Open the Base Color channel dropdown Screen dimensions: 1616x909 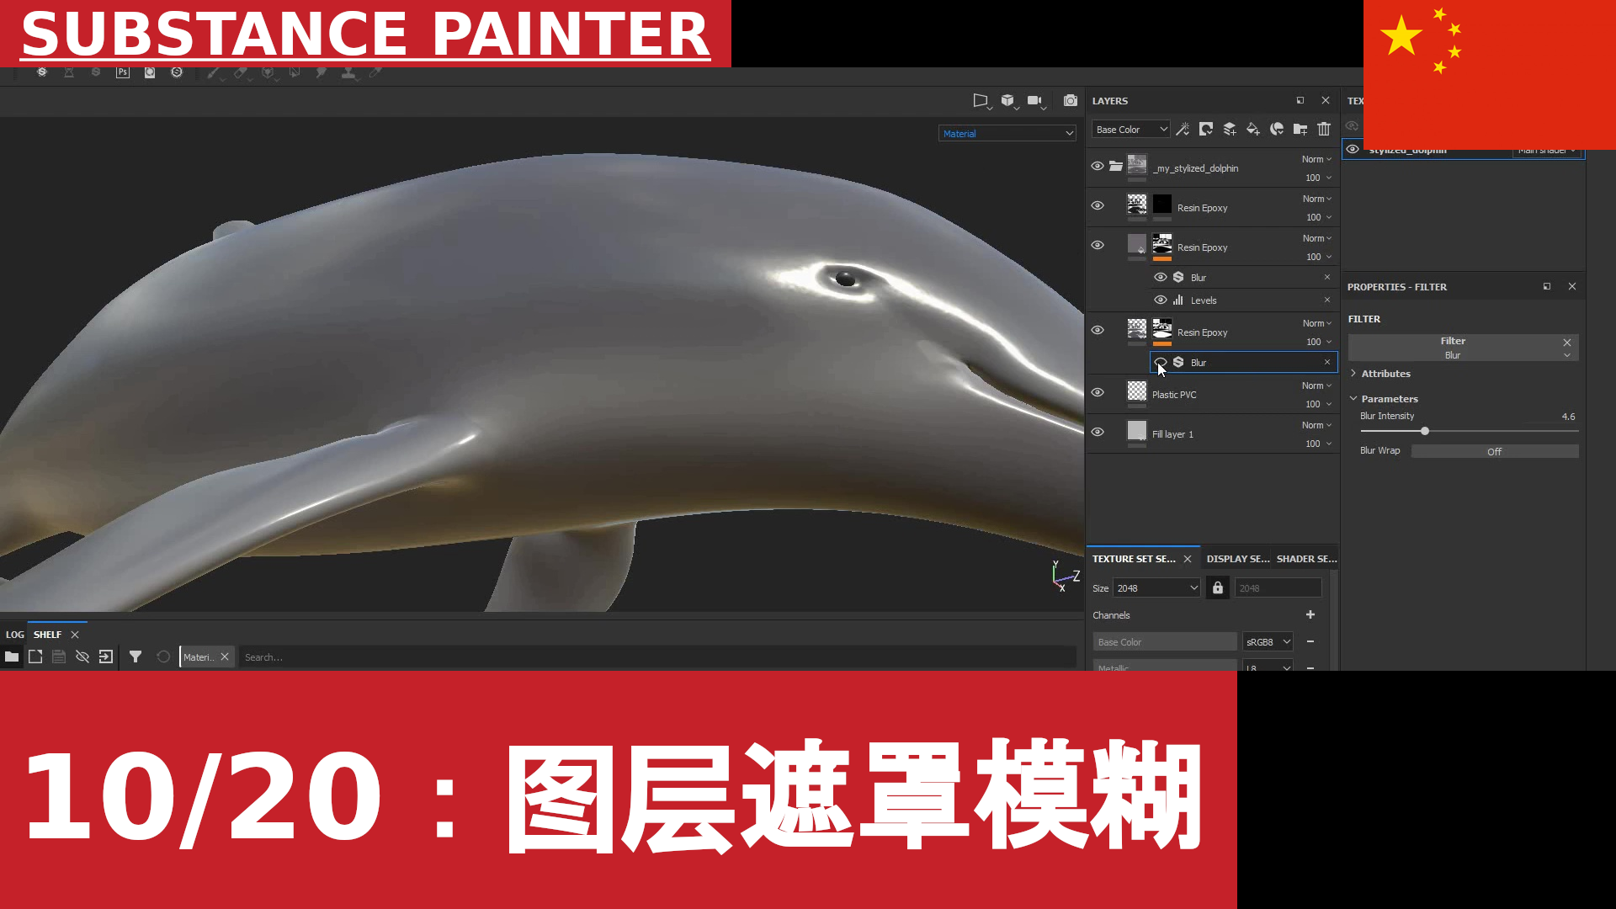click(x=1130, y=129)
